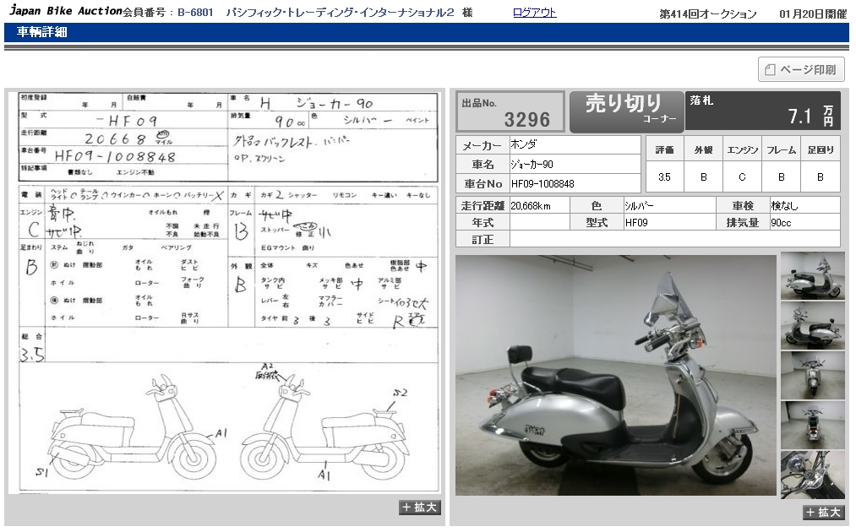Click the ホンダ maker cell
This screenshot has height=532, width=856.
[x=575, y=144]
